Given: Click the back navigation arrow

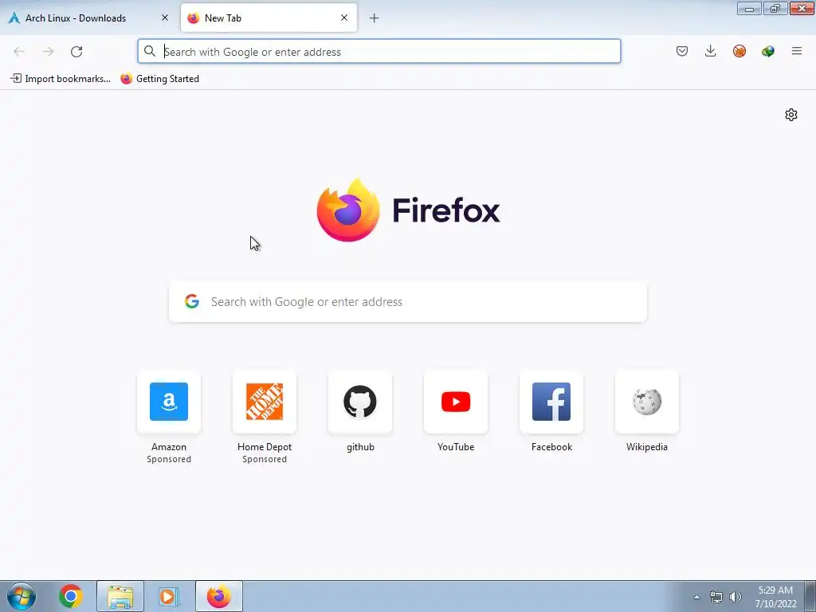Looking at the screenshot, I should coord(19,52).
